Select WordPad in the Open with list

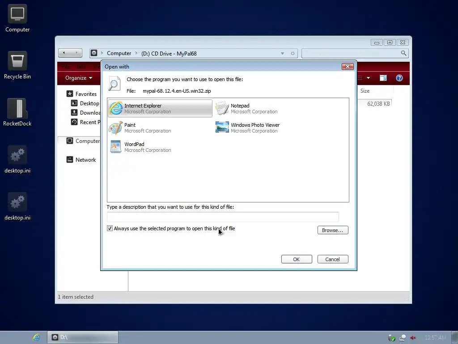[140, 147]
